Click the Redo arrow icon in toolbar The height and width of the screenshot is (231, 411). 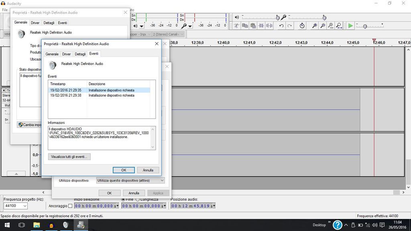point(289,26)
